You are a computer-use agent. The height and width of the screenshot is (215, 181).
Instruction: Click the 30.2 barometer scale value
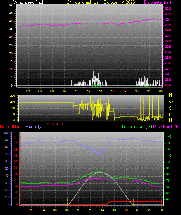point(168,9)
